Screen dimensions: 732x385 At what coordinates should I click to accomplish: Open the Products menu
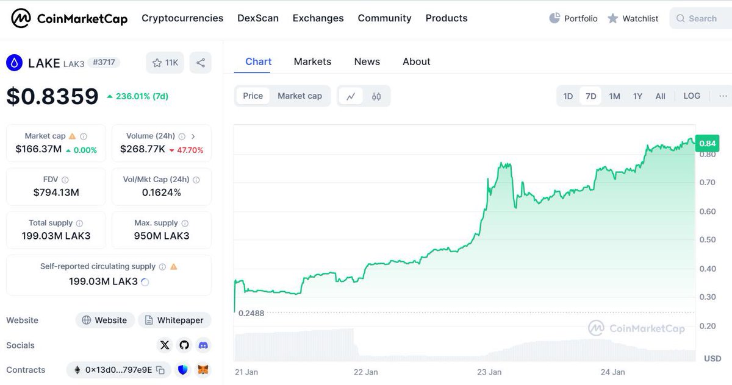point(447,18)
